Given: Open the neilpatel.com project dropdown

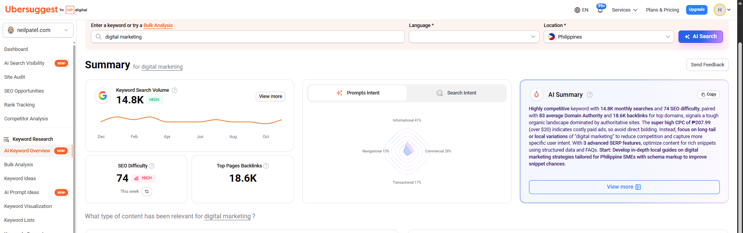Looking at the screenshot, I should [x=38, y=30].
